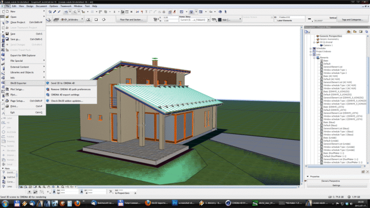370x208 pixels.
Task: Click the walking figure 3D explore icon
Action: (x=225, y=12)
